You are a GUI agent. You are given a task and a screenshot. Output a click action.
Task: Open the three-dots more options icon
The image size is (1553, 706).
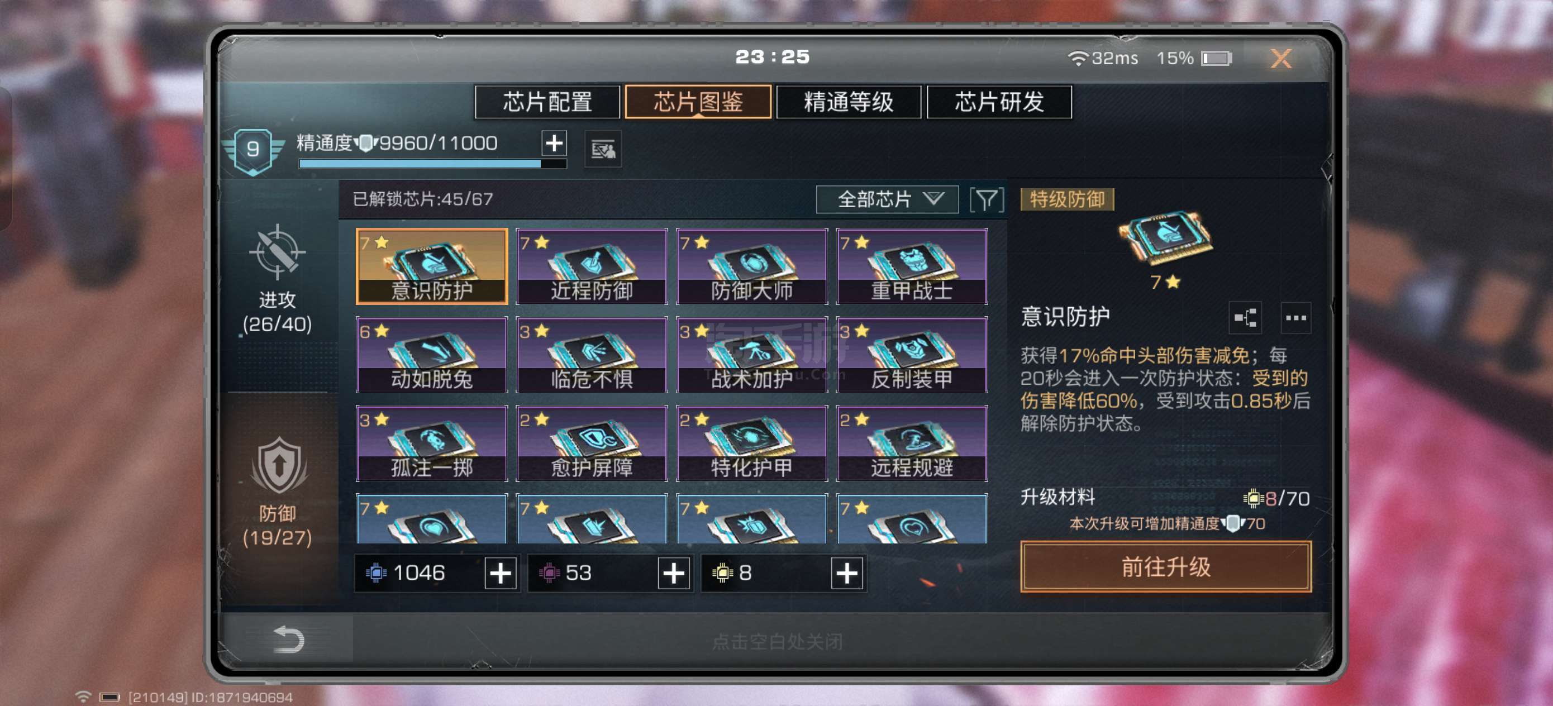(x=1295, y=318)
